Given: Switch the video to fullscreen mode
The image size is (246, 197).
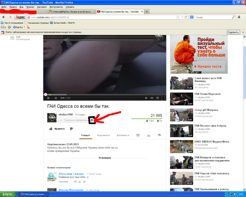Looking at the screenshot, I should coord(163,98).
